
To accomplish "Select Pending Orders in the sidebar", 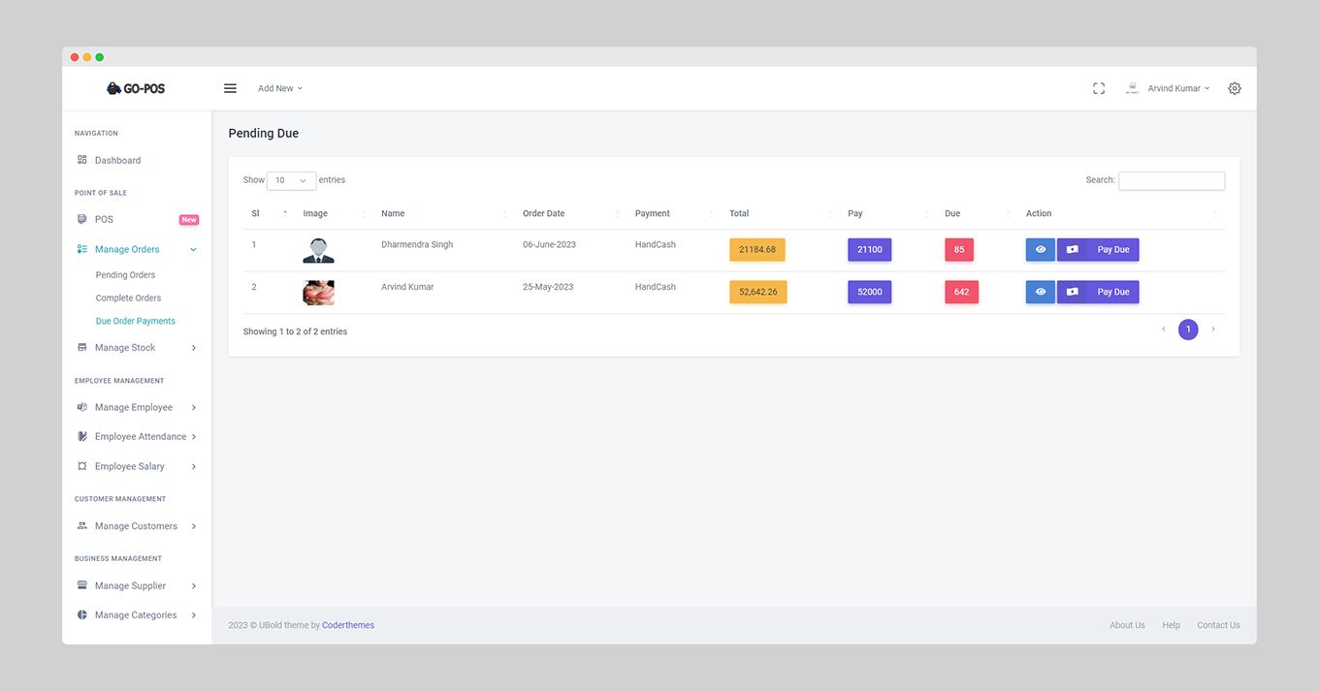I will point(125,275).
